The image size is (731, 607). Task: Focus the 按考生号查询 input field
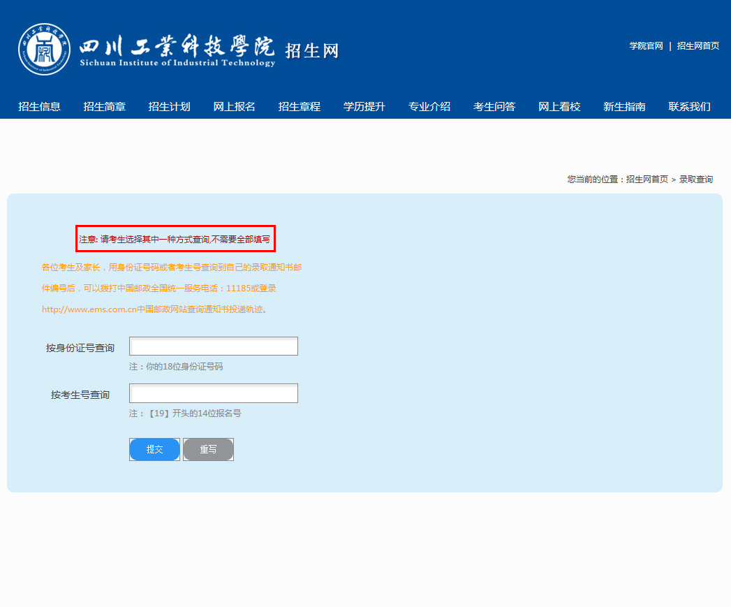214,393
